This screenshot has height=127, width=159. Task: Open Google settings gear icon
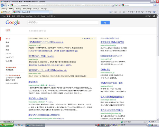(x=154, y=16)
